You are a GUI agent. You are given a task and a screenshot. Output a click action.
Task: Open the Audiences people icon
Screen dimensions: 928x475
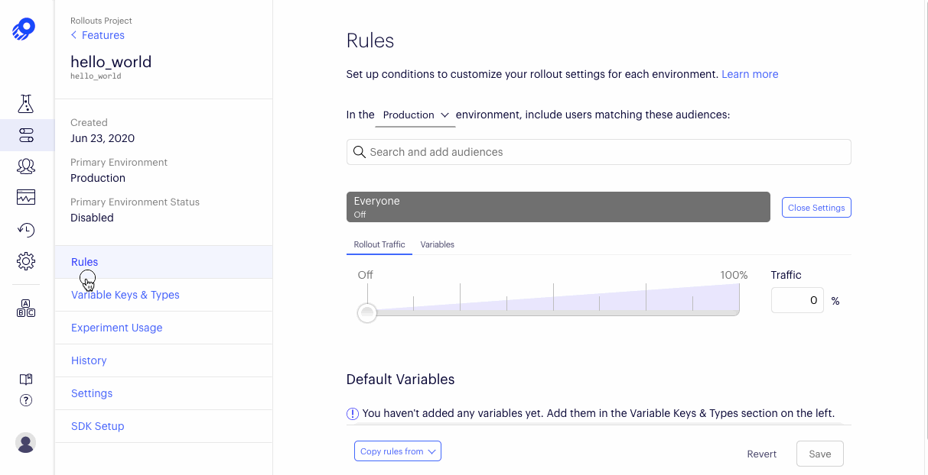[x=26, y=166]
